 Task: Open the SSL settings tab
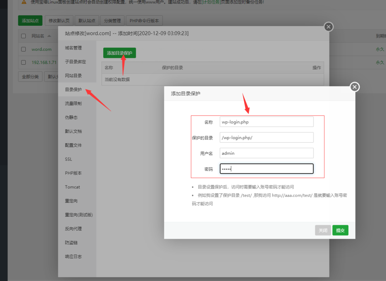[69, 159]
